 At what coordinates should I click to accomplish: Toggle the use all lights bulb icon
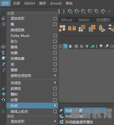pyautogui.click(x=87, y=46)
